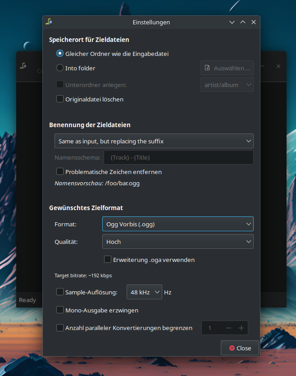Click 'Speicherort für Zieldateien' heading
The height and width of the screenshot is (376, 296).
89,40
